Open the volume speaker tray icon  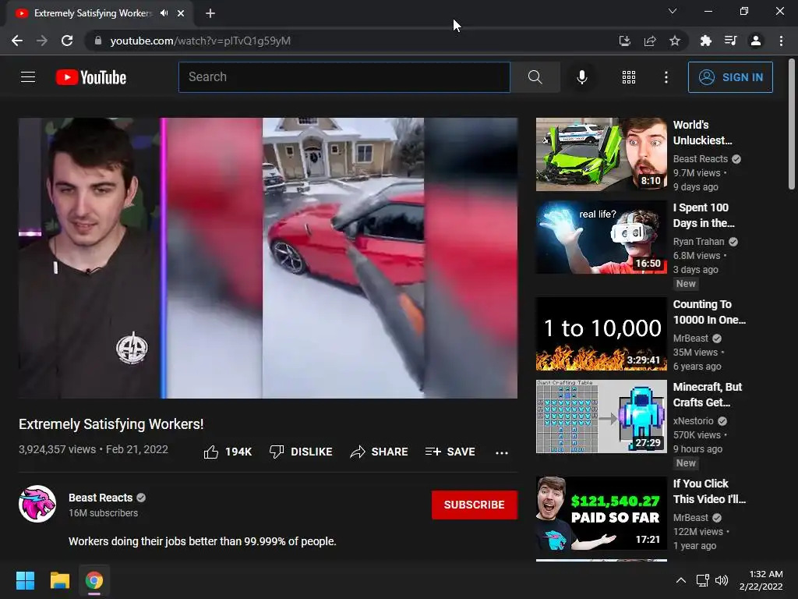[722, 580]
